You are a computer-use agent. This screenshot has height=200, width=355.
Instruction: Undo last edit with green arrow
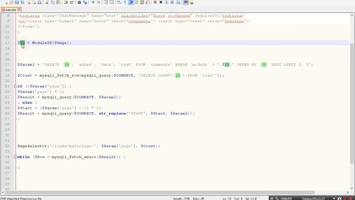[65, 2]
